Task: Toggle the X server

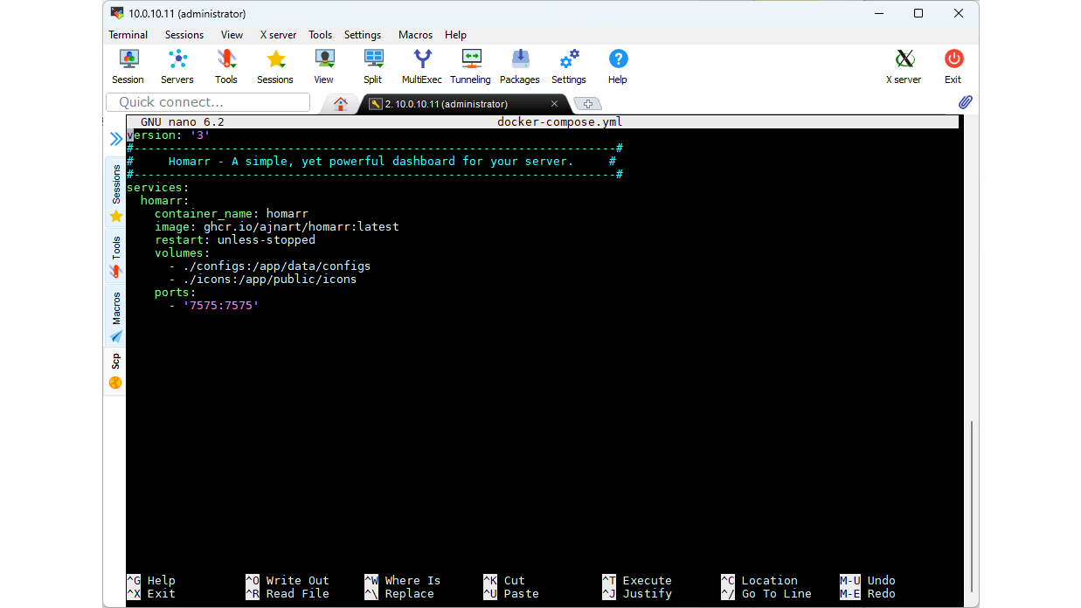Action: pos(903,66)
